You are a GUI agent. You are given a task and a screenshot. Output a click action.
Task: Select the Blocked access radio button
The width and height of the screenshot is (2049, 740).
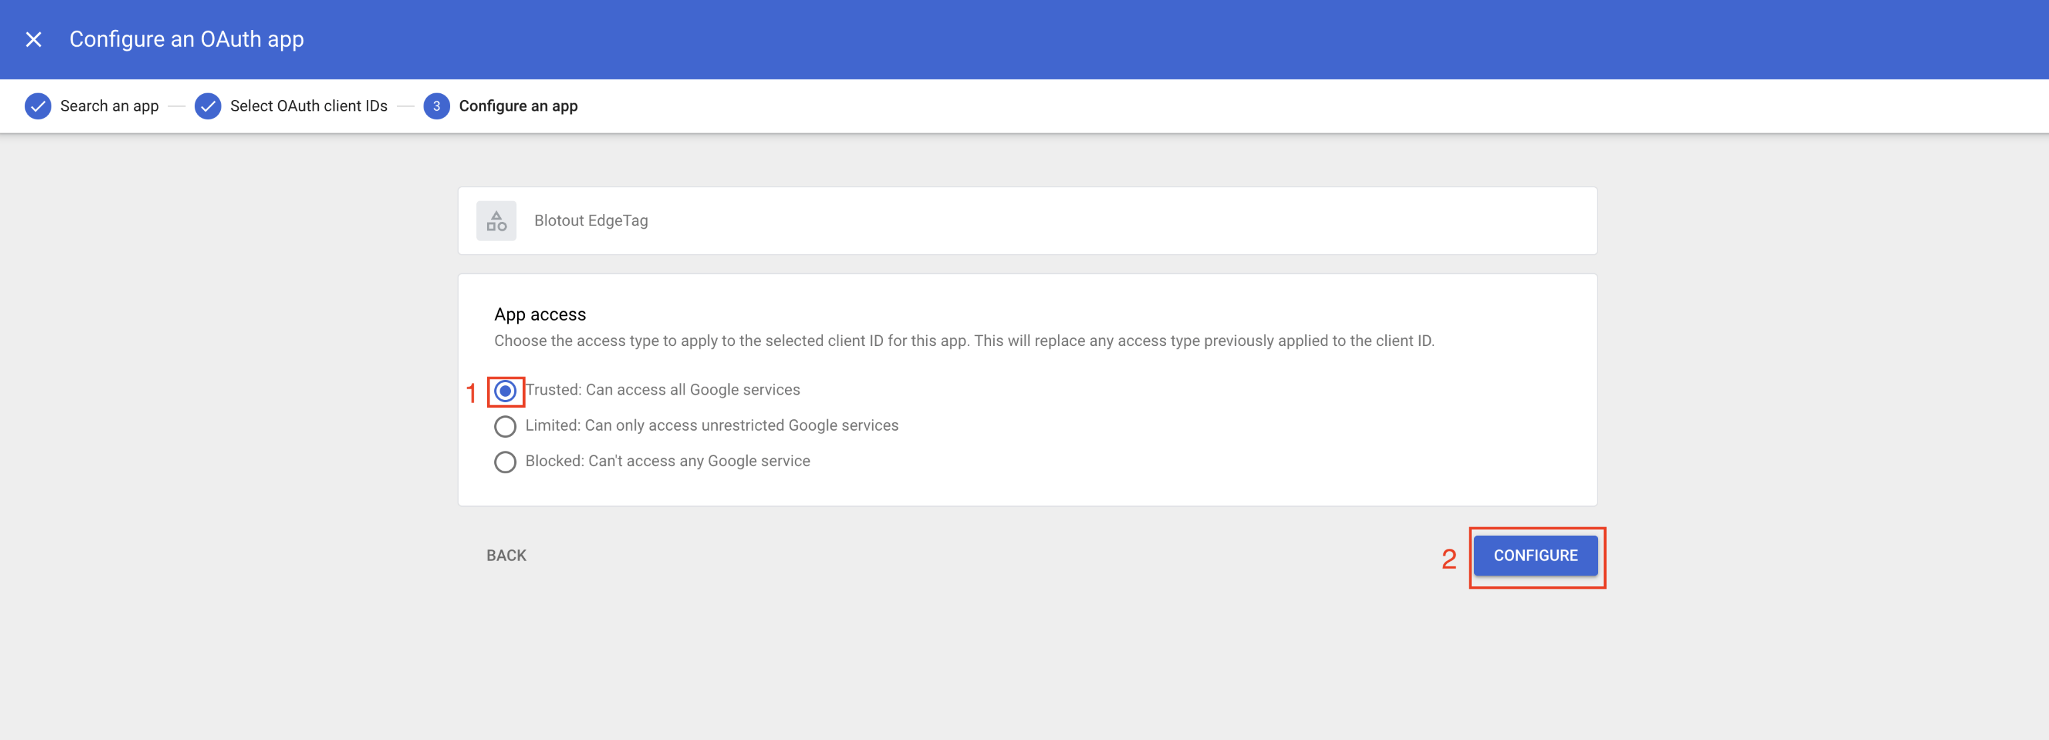pyautogui.click(x=505, y=462)
